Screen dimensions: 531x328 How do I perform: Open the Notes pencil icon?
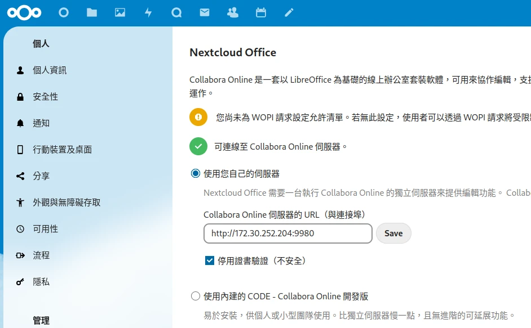pyautogui.click(x=289, y=12)
